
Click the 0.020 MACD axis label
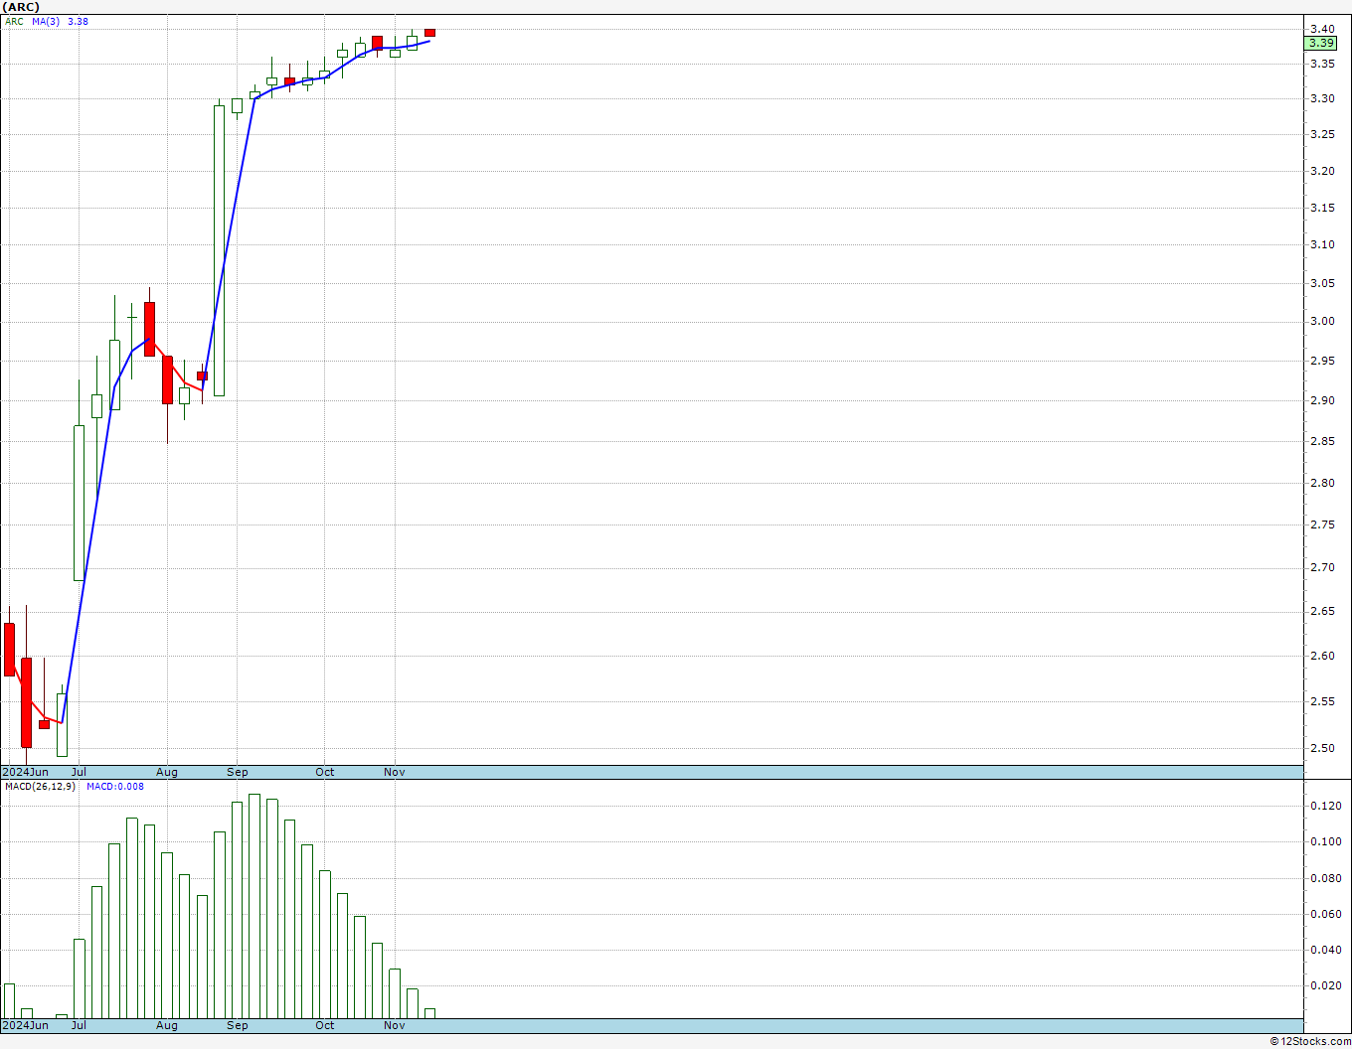1325,985
